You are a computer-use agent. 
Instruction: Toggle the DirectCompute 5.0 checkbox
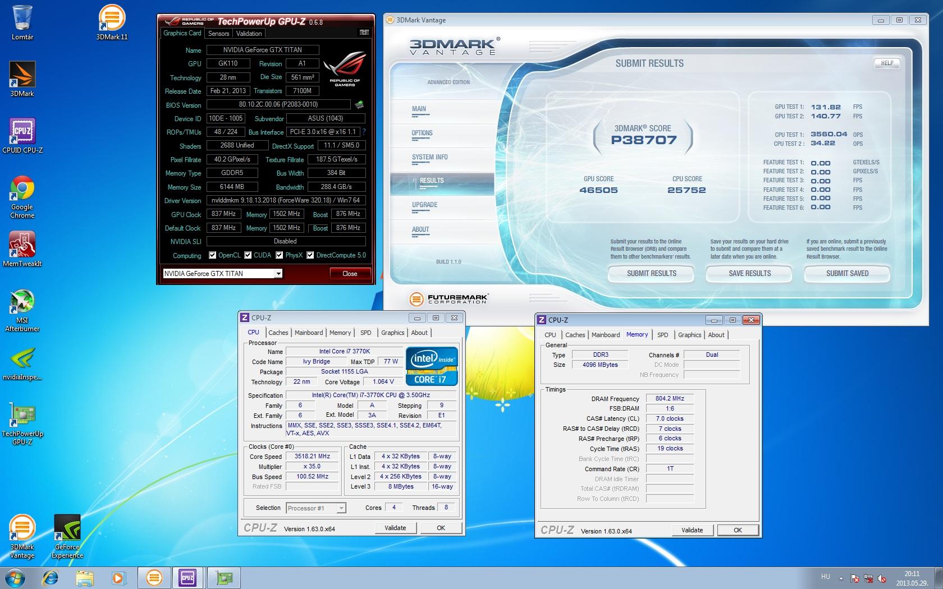point(310,255)
